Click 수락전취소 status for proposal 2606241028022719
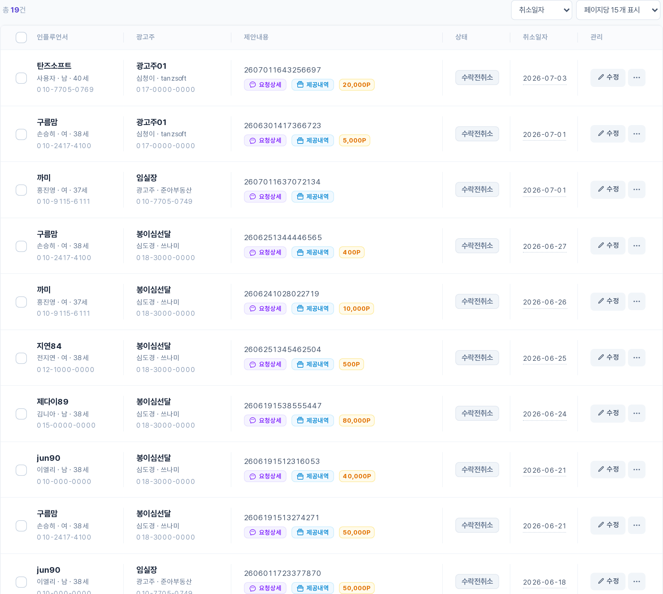 tap(477, 302)
